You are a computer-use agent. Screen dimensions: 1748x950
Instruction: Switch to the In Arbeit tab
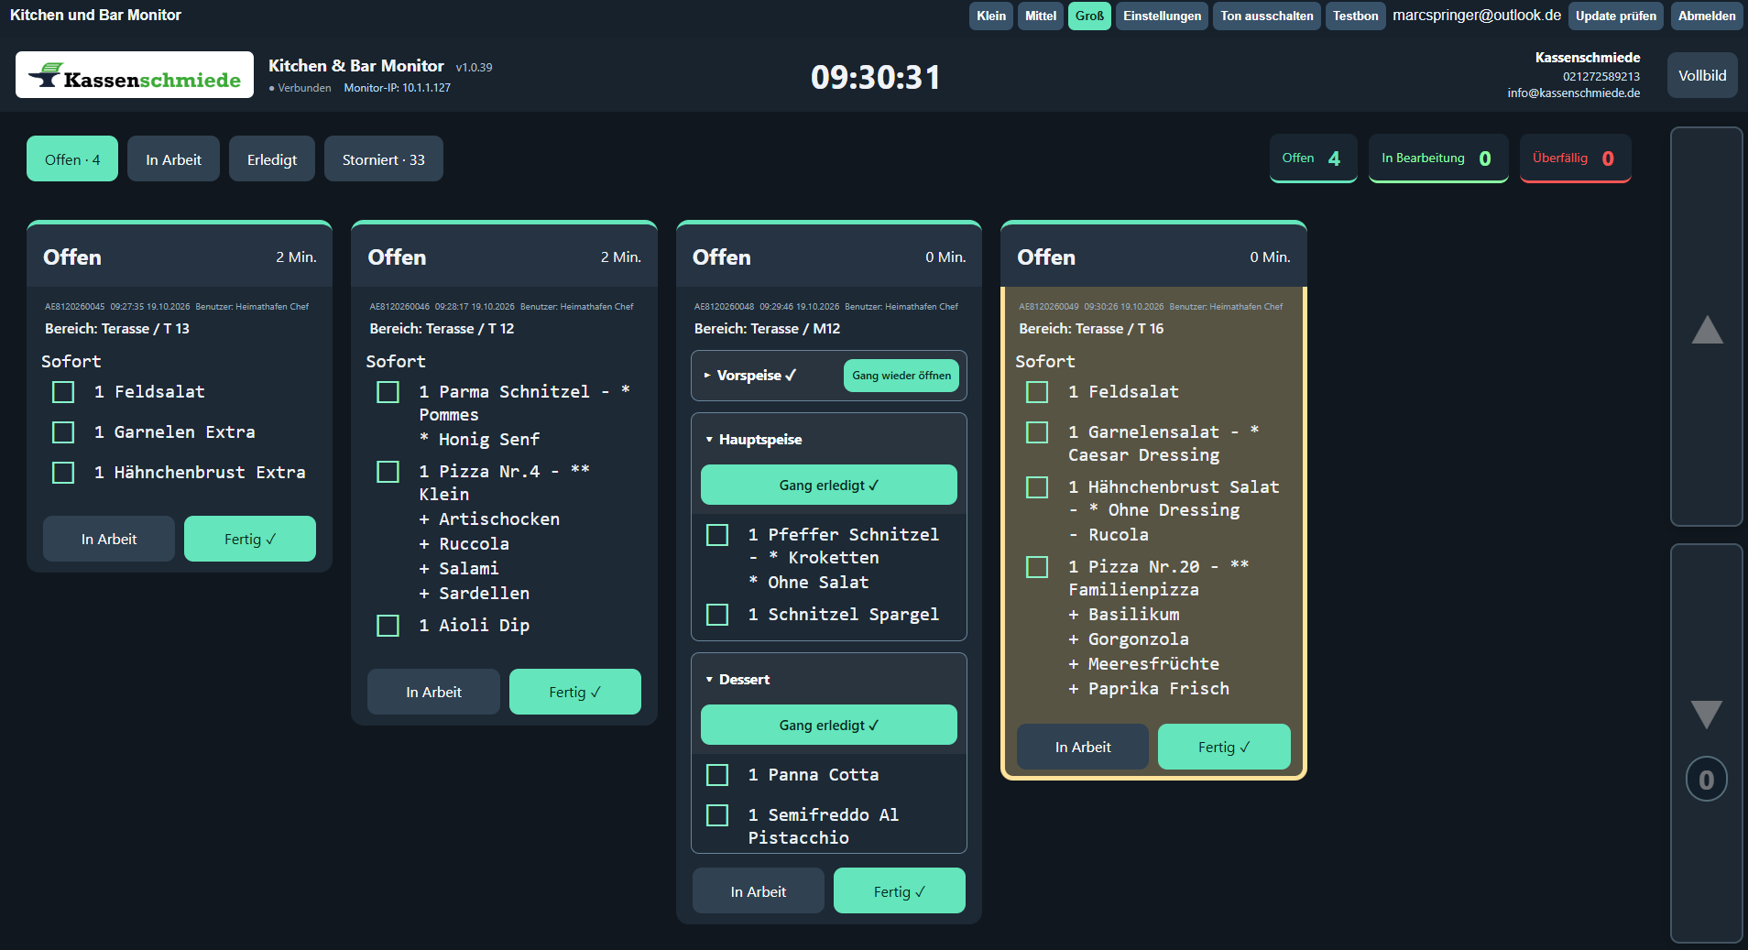coord(173,159)
